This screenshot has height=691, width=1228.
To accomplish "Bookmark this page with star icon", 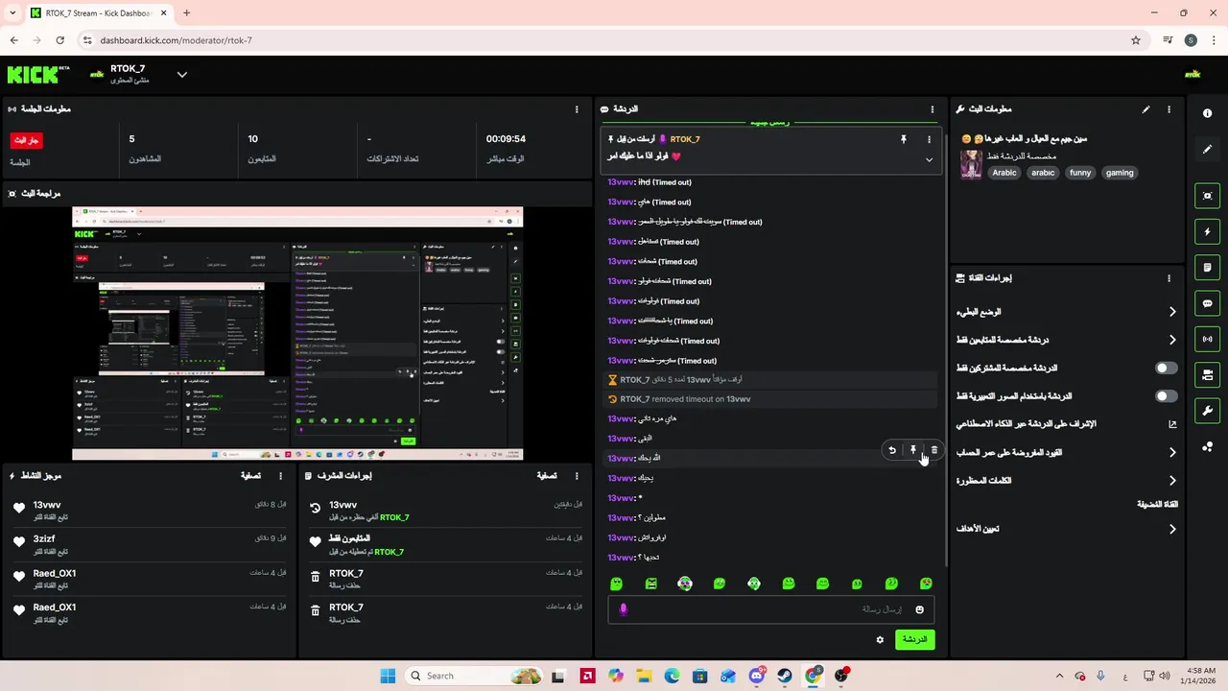I will (1136, 40).
